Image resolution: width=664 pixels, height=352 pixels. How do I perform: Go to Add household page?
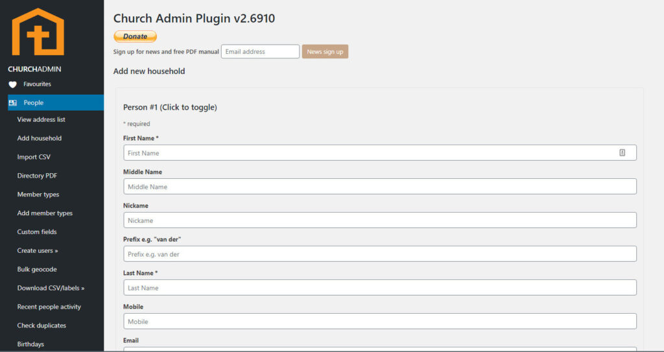(x=40, y=138)
